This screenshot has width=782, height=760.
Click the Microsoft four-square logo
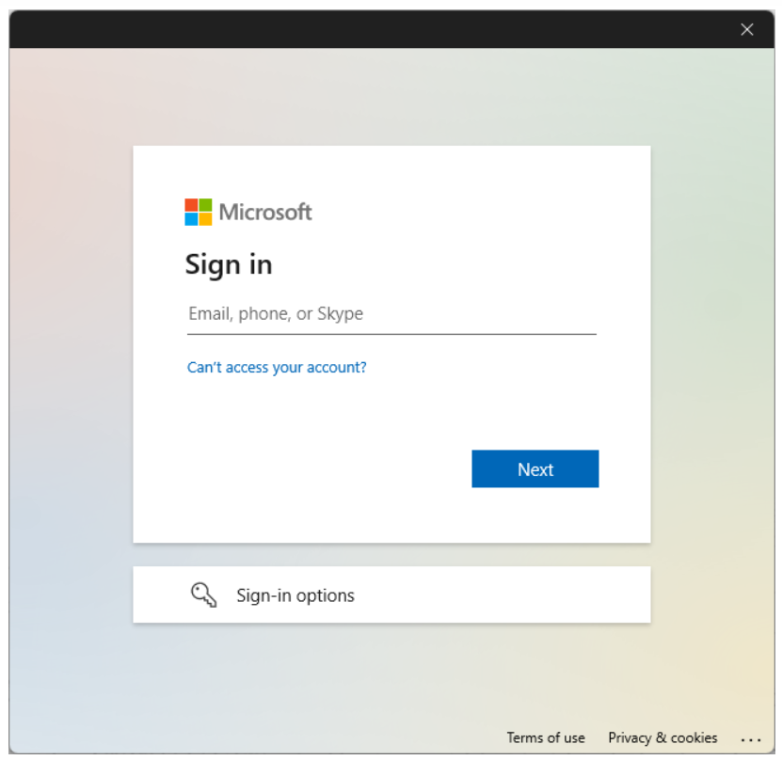[198, 212]
